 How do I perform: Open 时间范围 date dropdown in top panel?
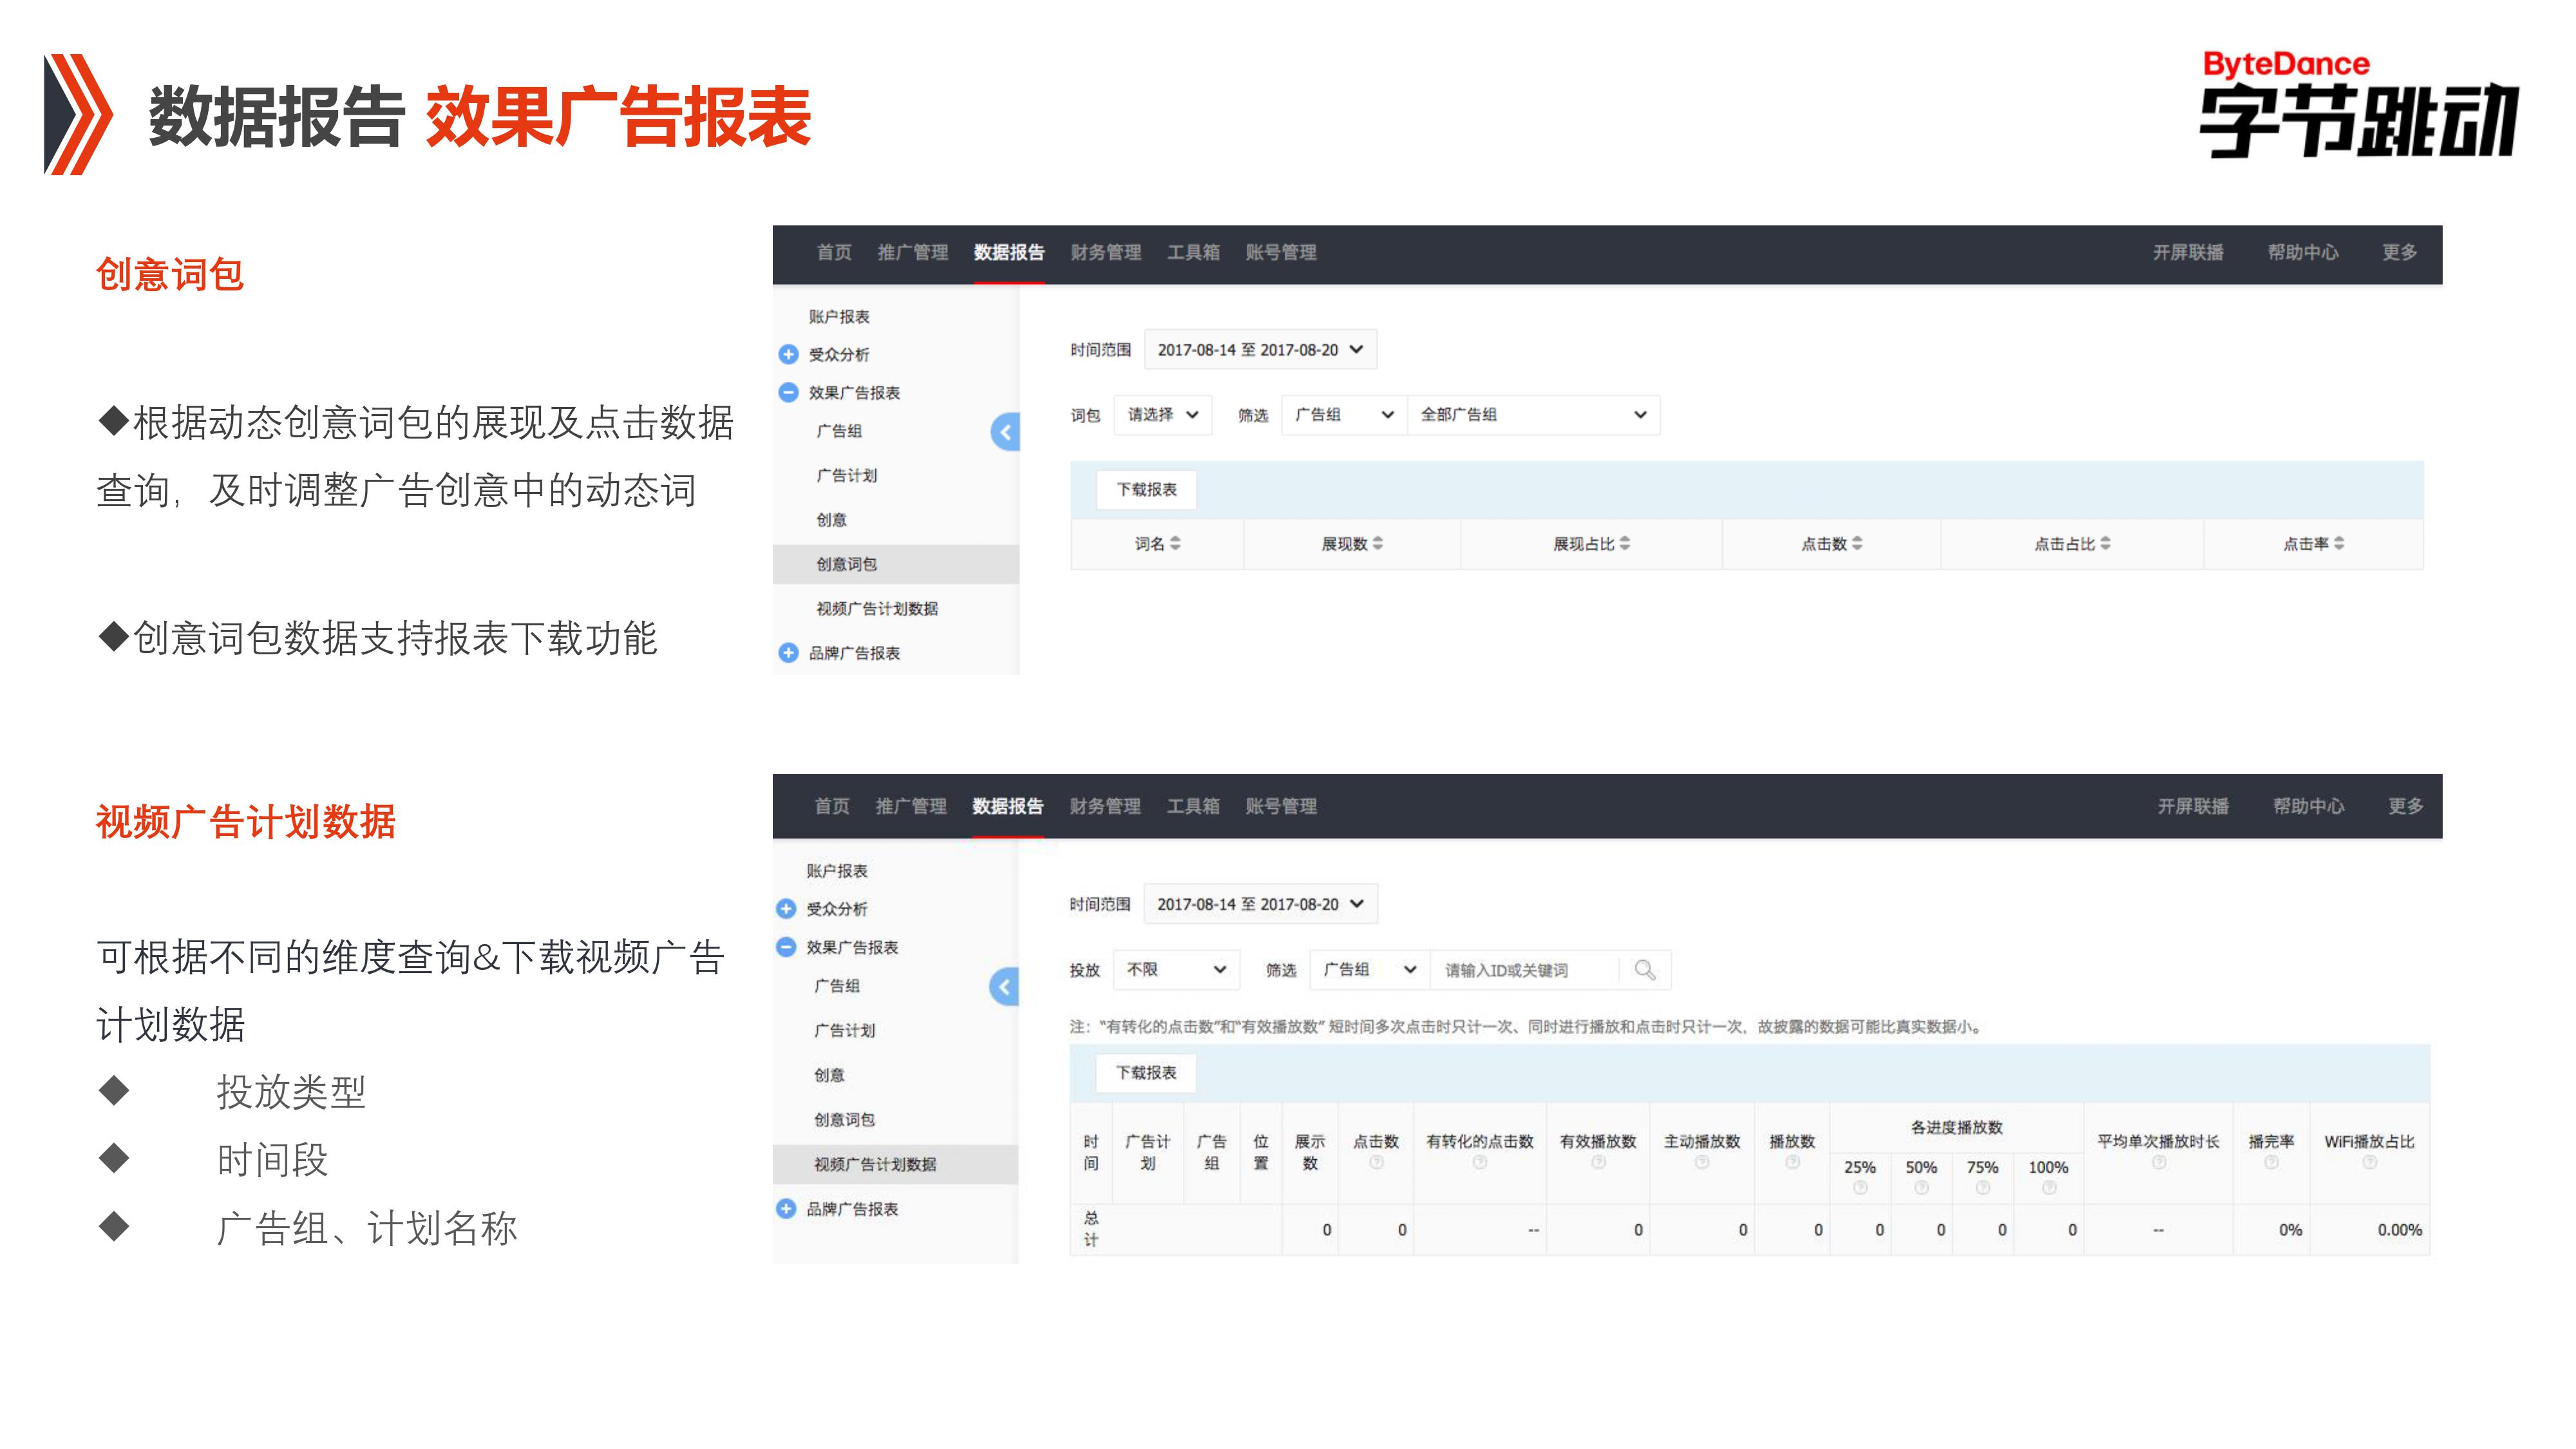click(1259, 350)
